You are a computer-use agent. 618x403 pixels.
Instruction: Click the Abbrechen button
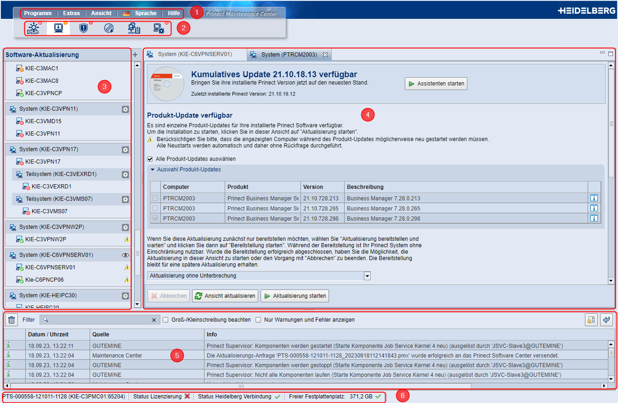point(169,296)
